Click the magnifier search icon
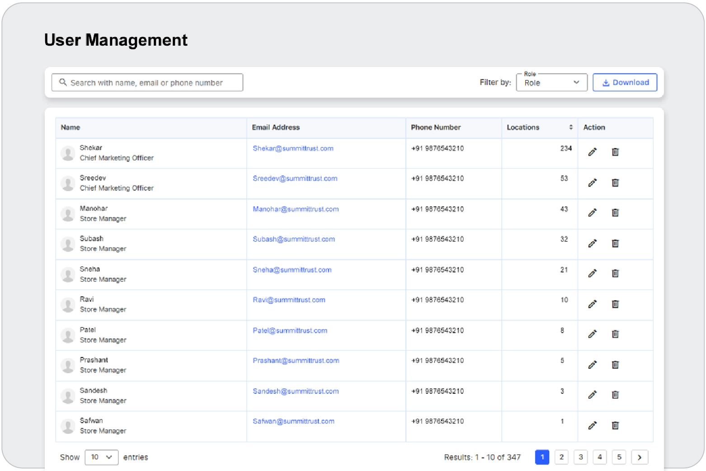 (x=63, y=82)
